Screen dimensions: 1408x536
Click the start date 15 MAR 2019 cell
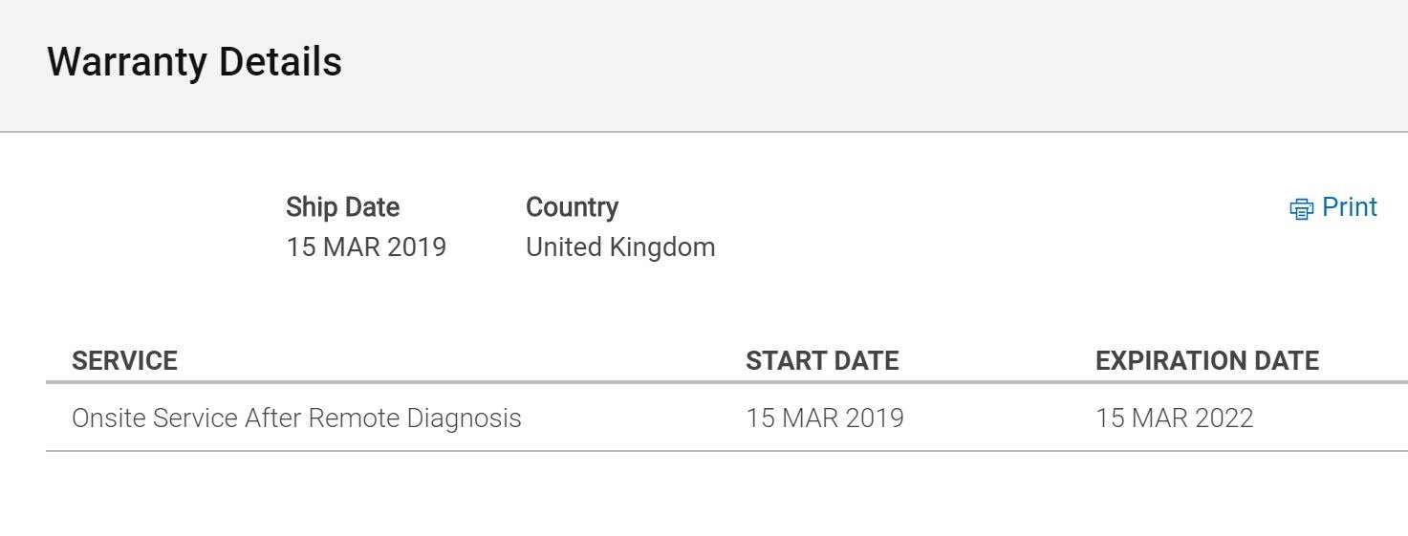point(825,418)
